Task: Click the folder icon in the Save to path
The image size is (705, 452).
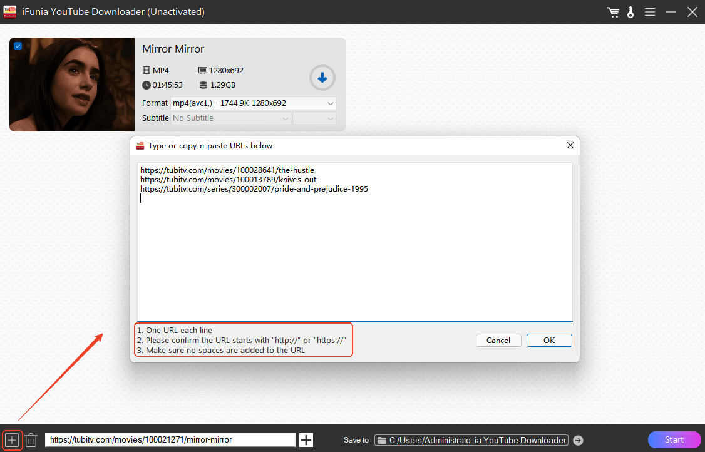Action: coord(381,440)
